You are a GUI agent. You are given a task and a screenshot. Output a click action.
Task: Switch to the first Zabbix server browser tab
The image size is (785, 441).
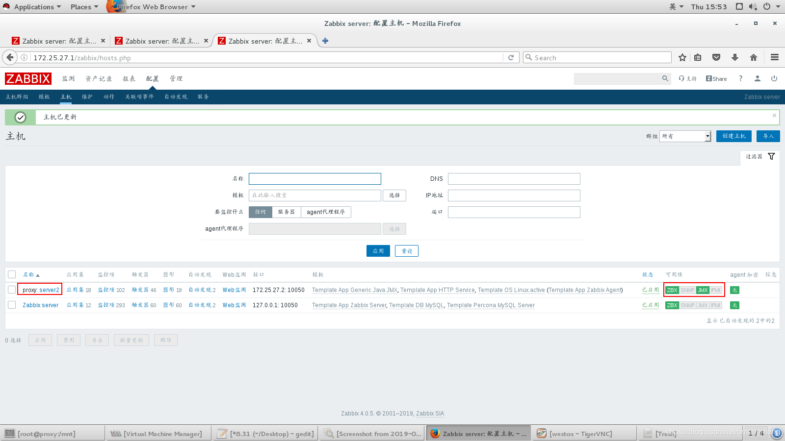(x=59, y=41)
